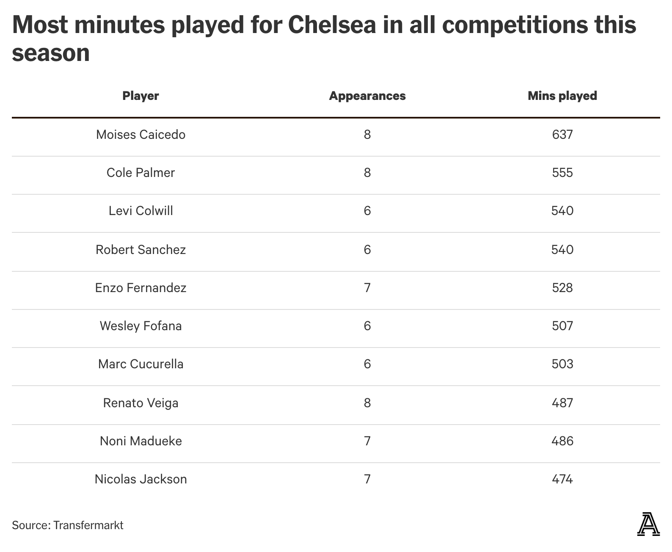Click the Source: Transfermarkt text
This screenshot has width=672, height=552.
(x=68, y=525)
